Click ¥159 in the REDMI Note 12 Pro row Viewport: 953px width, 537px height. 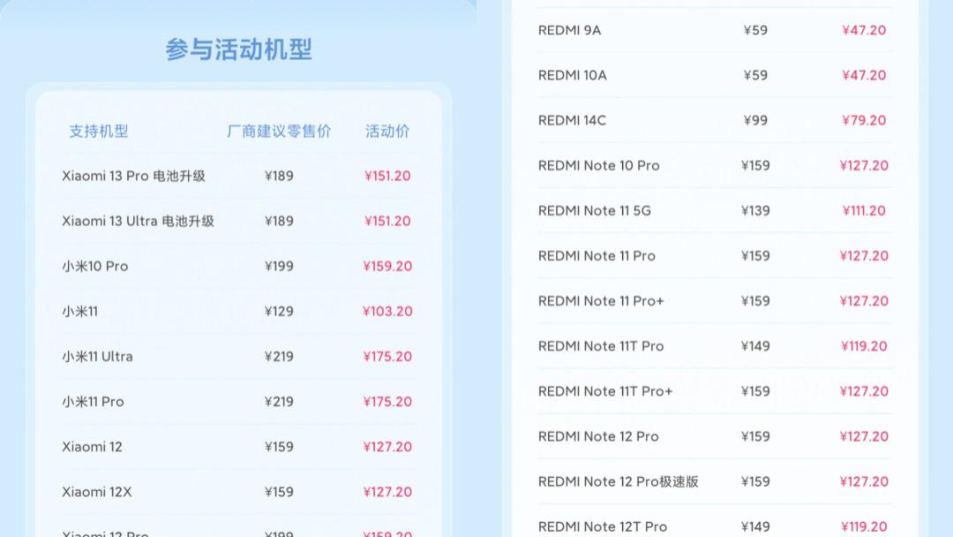coord(755,436)
